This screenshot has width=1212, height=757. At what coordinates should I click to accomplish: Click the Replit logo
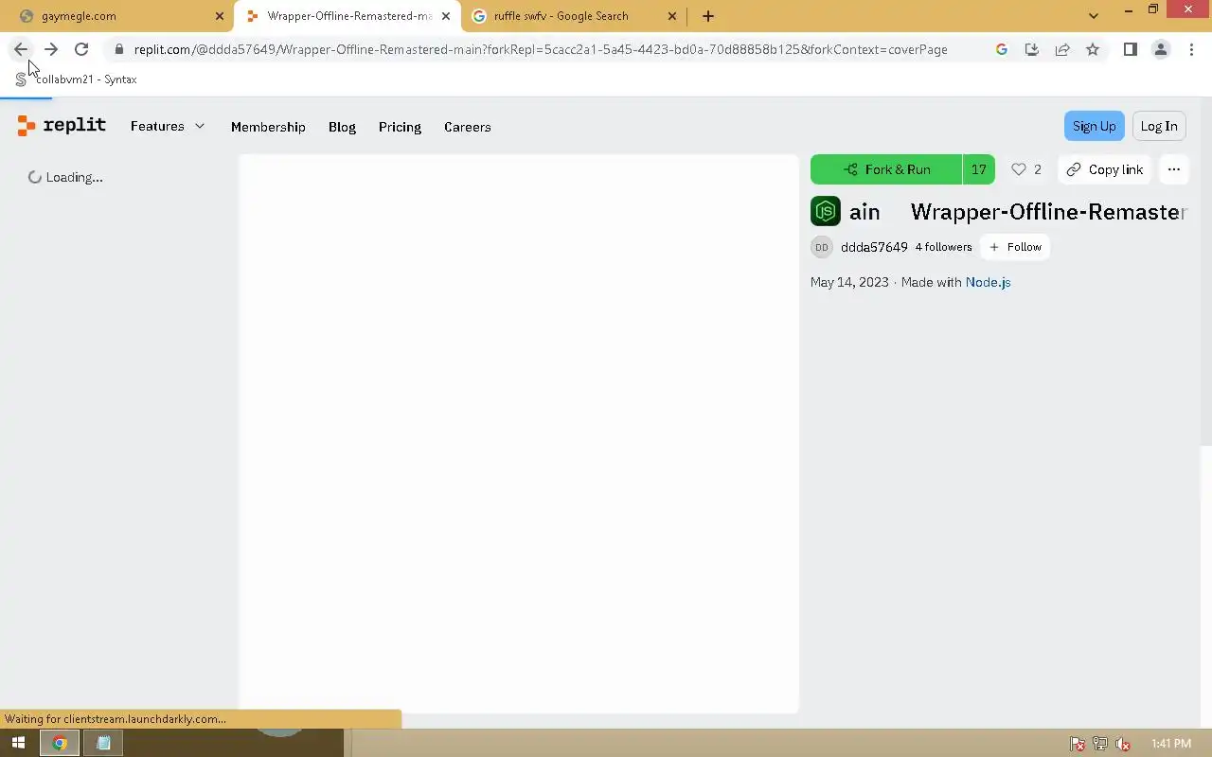click(62, 126)
